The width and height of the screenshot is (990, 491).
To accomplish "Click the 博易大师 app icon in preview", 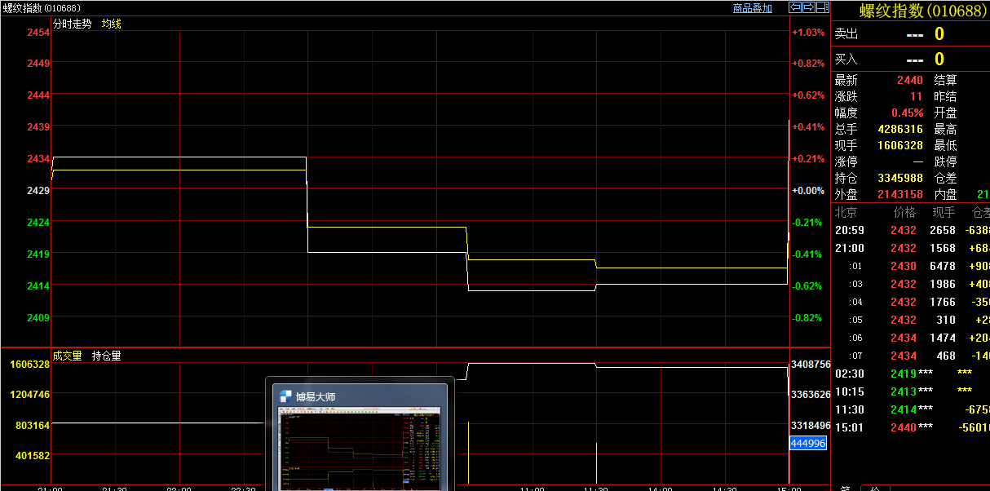I will (x=285, y=396).
